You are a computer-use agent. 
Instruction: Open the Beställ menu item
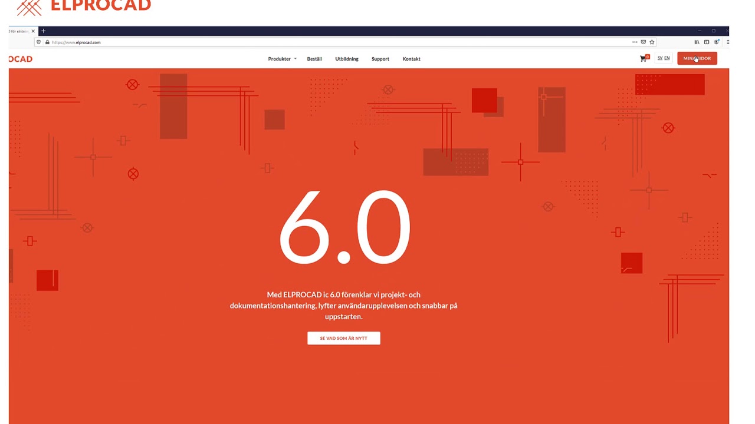[x=314, y=59]
